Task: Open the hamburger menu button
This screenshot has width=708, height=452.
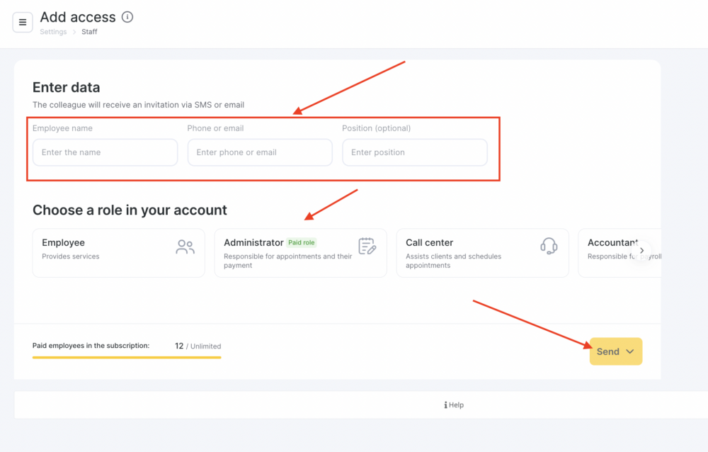Action: (x=22, y=22)
